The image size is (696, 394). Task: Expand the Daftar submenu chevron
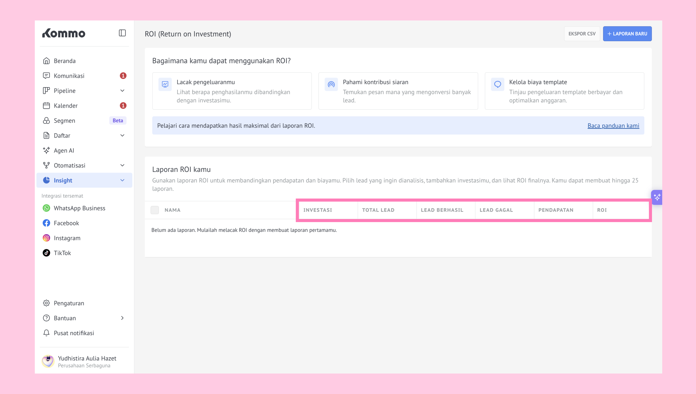point(122,135)
